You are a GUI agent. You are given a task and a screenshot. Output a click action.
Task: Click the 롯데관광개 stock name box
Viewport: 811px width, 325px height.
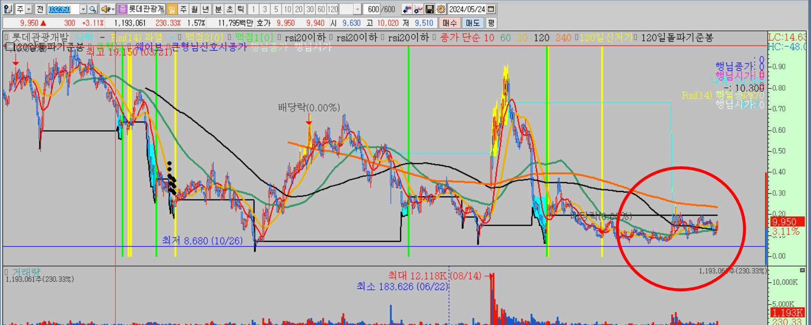(x=147, y=9)
